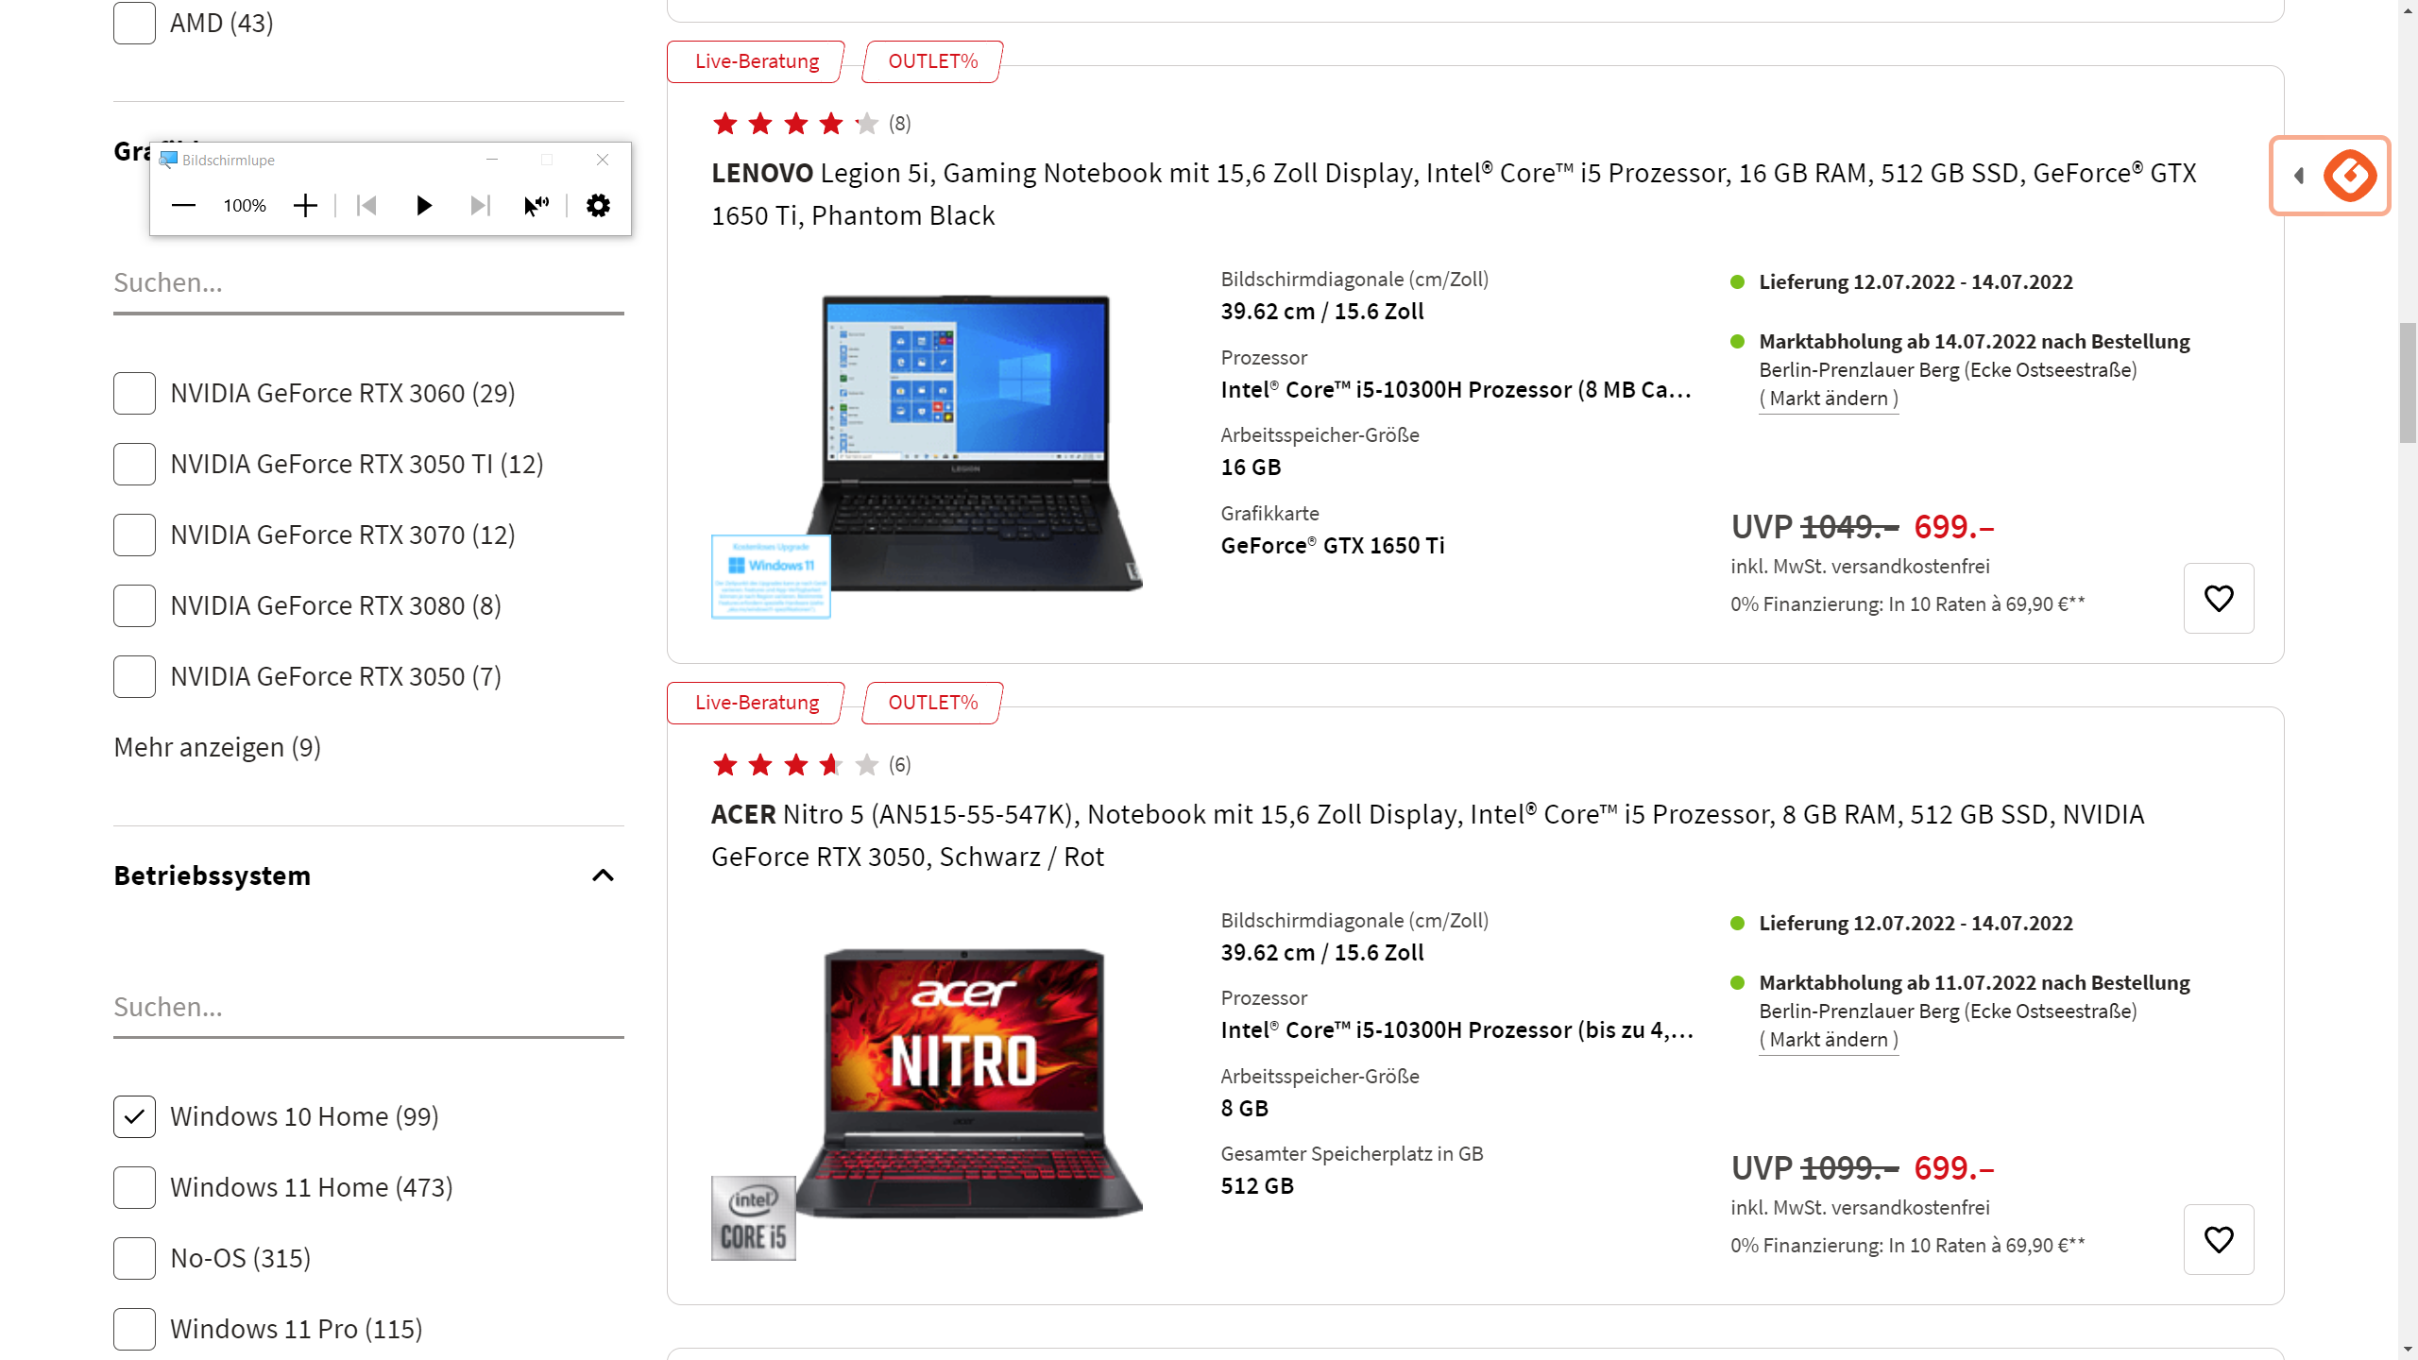
Task: Open the orange side widget tab
Action: (2330, 176)
